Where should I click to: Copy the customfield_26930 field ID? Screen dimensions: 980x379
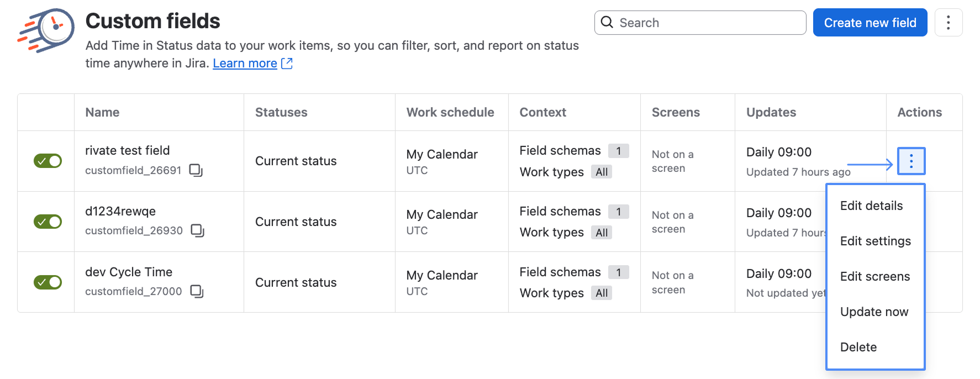[198, 230]
